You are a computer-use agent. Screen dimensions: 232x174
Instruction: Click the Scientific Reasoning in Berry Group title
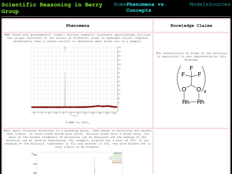point(52,8)
